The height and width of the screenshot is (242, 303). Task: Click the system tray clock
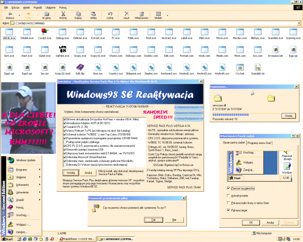click(x=296, y=239)
